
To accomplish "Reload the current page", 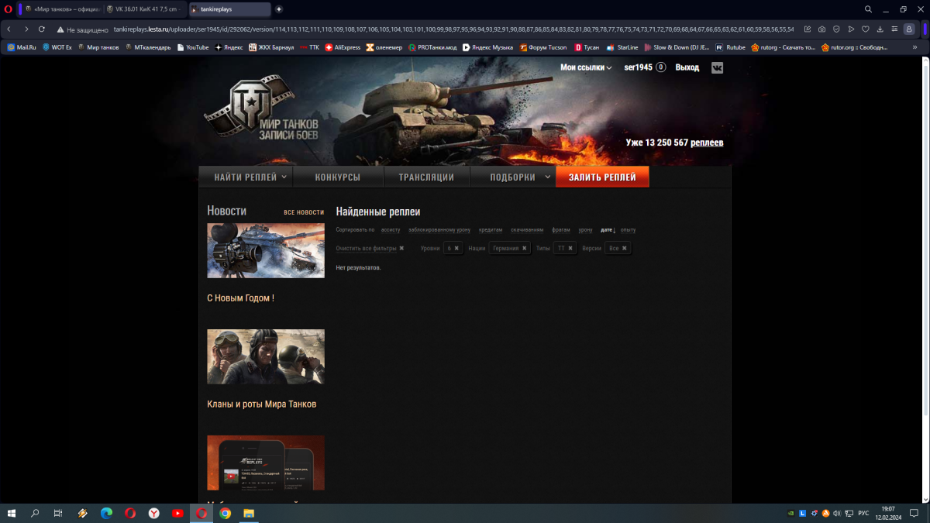I will click(x=42, y=29).
